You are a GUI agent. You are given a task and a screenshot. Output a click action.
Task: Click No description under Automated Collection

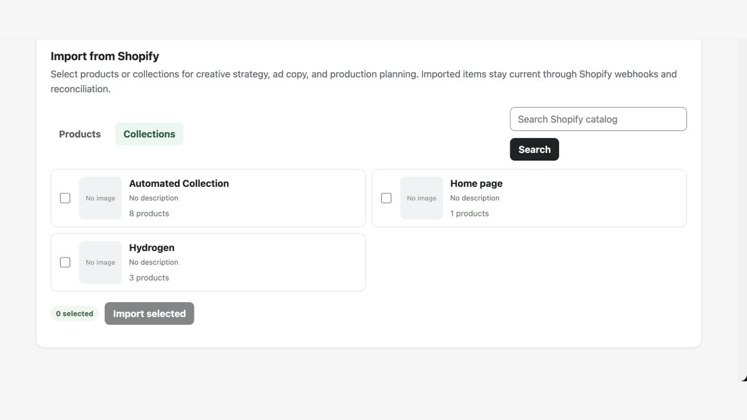coord(154,198)
